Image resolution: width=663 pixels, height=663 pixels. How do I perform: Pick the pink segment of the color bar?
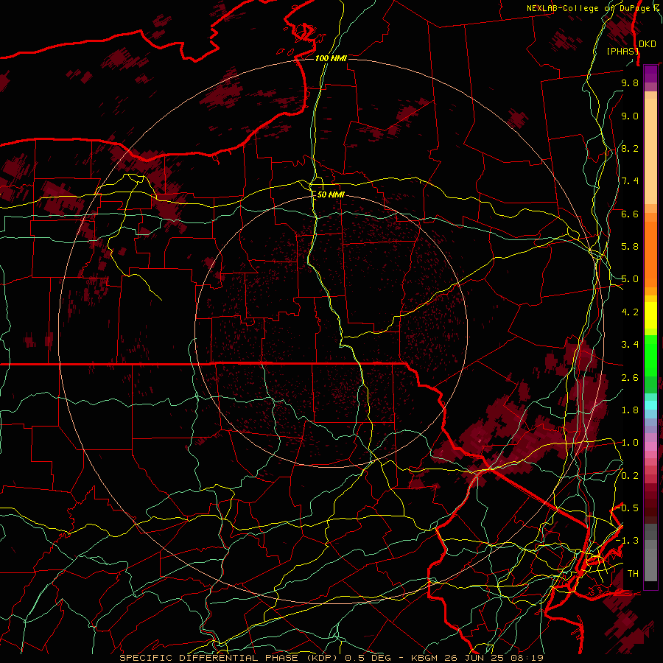click(650, 446)
